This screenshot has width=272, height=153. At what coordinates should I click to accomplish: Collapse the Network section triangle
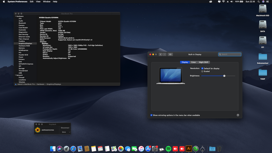(x=15, y=75)
